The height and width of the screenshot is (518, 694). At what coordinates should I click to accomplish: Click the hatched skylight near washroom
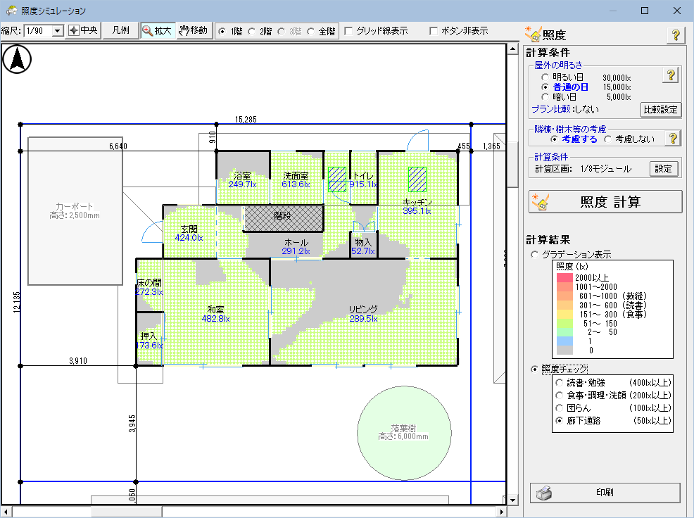(x=337, y=179)
